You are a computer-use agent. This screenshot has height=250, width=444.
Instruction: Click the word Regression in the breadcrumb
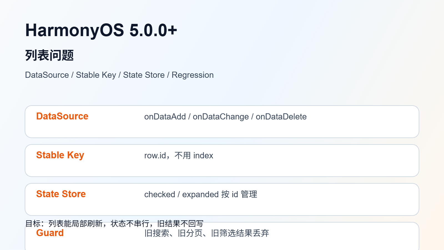point(193,75)
